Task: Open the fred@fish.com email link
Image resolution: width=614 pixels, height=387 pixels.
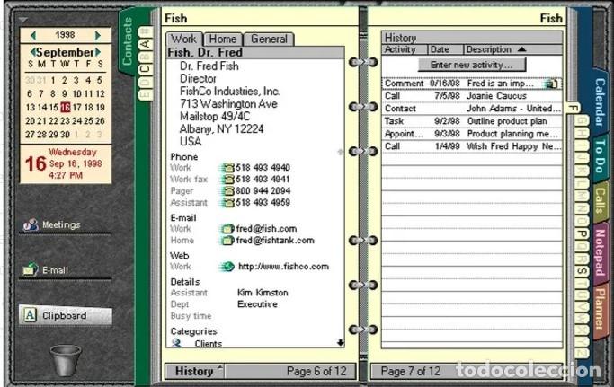Action: [x=266, y=229]
